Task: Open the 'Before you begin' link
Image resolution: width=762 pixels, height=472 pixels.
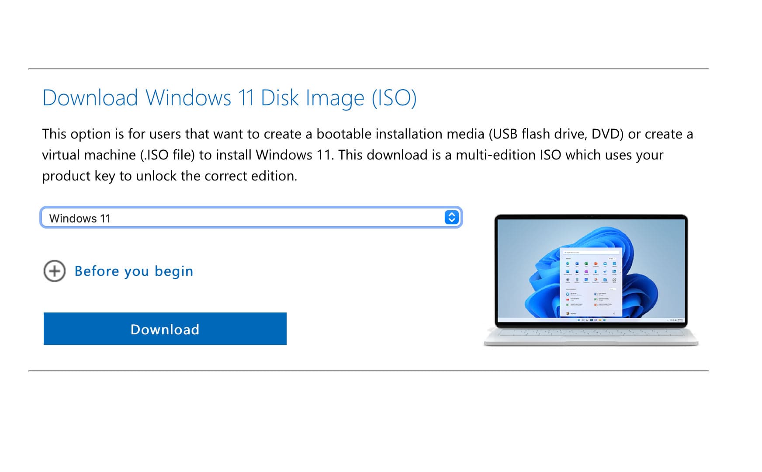Action: click(x=134, y=271)
